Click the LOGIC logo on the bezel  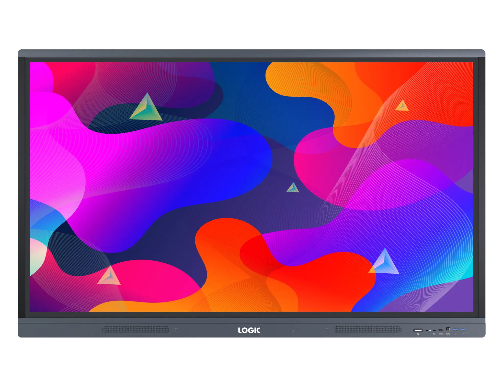pos(249,330)
